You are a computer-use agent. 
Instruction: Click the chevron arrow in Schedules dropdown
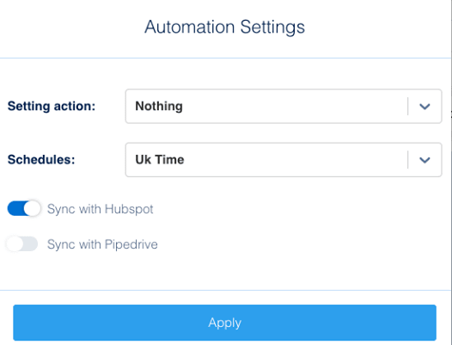[x=425, y=160]
